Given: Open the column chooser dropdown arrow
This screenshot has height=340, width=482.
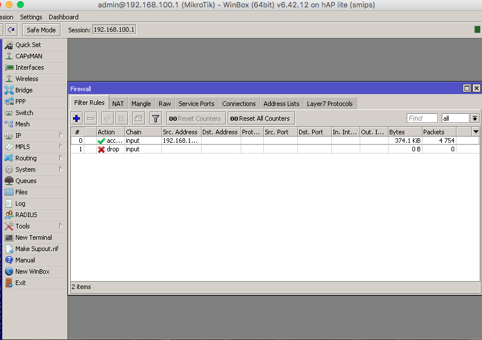Looking at the screenshot, I should click(476, 132).
